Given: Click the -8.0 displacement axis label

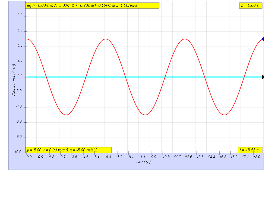Looking at the screenshot, I should click(19, 137).
